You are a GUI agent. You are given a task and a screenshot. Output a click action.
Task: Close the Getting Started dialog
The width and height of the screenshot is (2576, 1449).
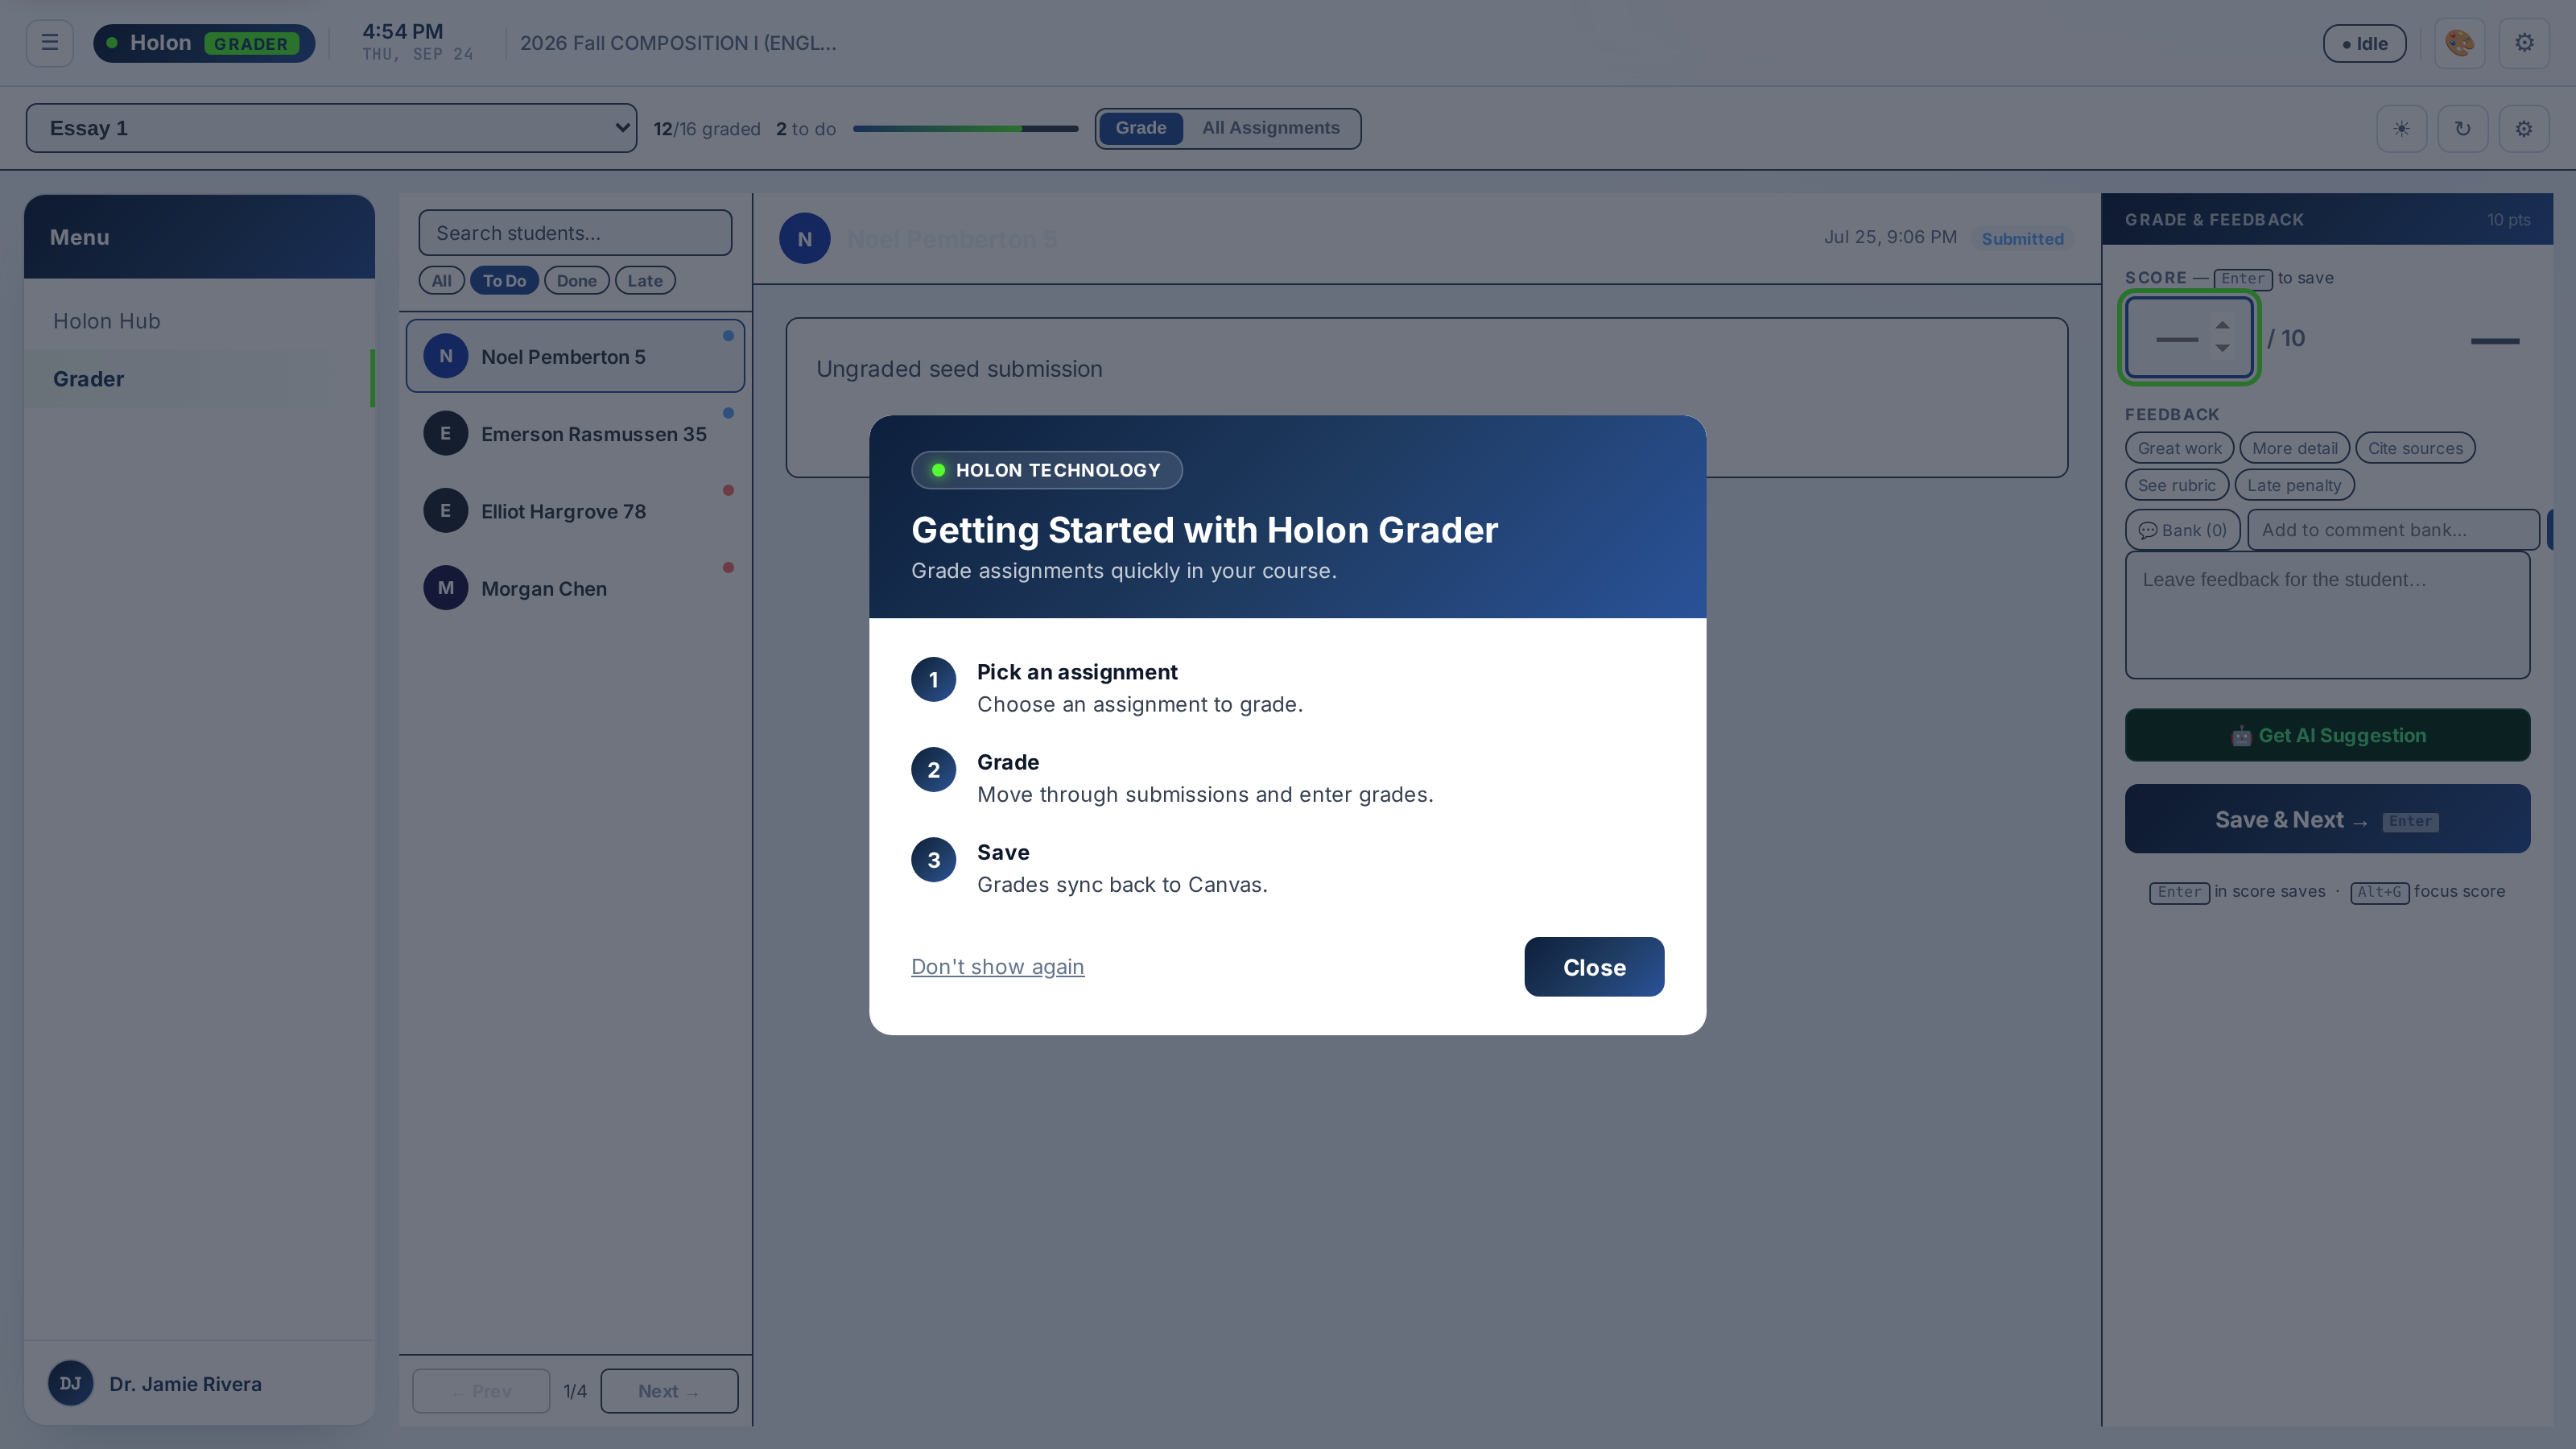pos(1594,967)
